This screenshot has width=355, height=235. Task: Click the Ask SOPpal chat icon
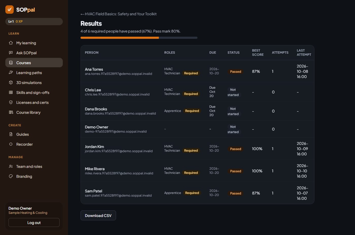pyautogui.click(x=11, y=53)
